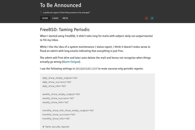The height and width of the screenshot is (130, 195).
Task: Click the monthly_show_info_show_empty_output line
Action: [68, 110]
